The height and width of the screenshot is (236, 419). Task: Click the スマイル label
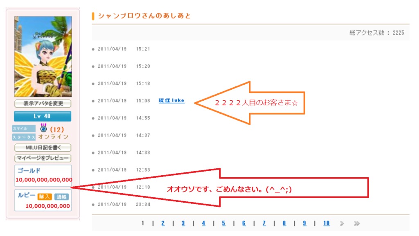23,129
